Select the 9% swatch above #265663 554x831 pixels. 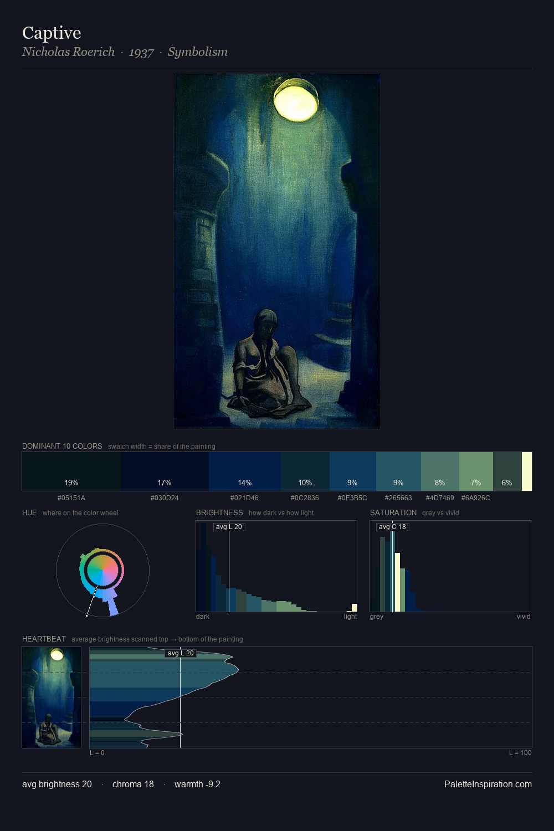398,471
